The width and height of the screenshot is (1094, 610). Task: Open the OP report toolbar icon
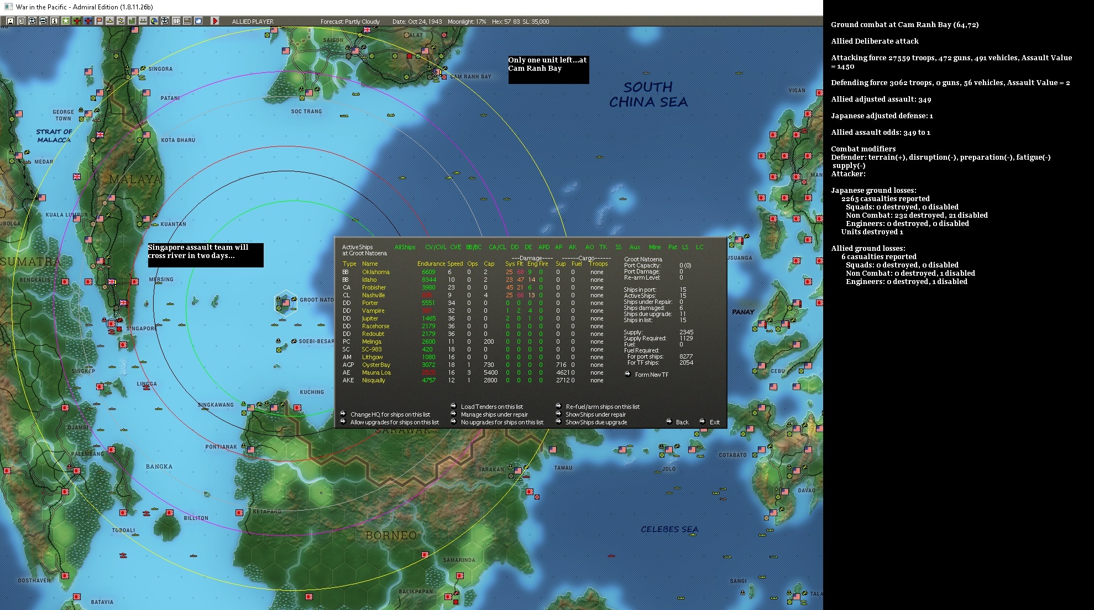tap(176, 21)
